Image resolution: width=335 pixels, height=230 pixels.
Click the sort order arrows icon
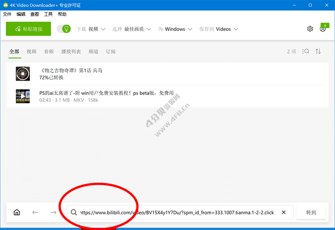(318, 51)
